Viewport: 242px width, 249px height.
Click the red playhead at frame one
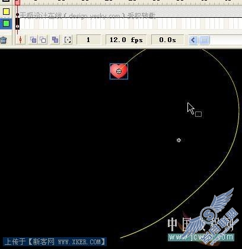pos(18,2)
